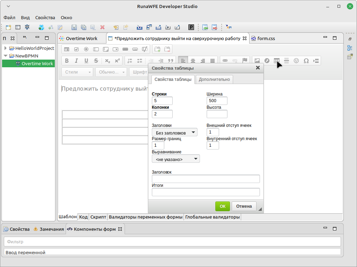Open the Обычно paragraph format dropdown
357x267 pixels.
tap(111, 72)
